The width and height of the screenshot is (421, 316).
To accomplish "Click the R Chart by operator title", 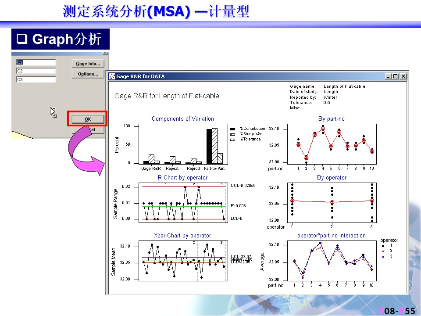I will point(182,178).
